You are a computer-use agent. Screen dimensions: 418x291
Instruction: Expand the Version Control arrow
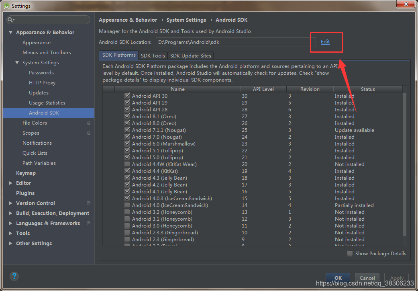tap(11, 203)
